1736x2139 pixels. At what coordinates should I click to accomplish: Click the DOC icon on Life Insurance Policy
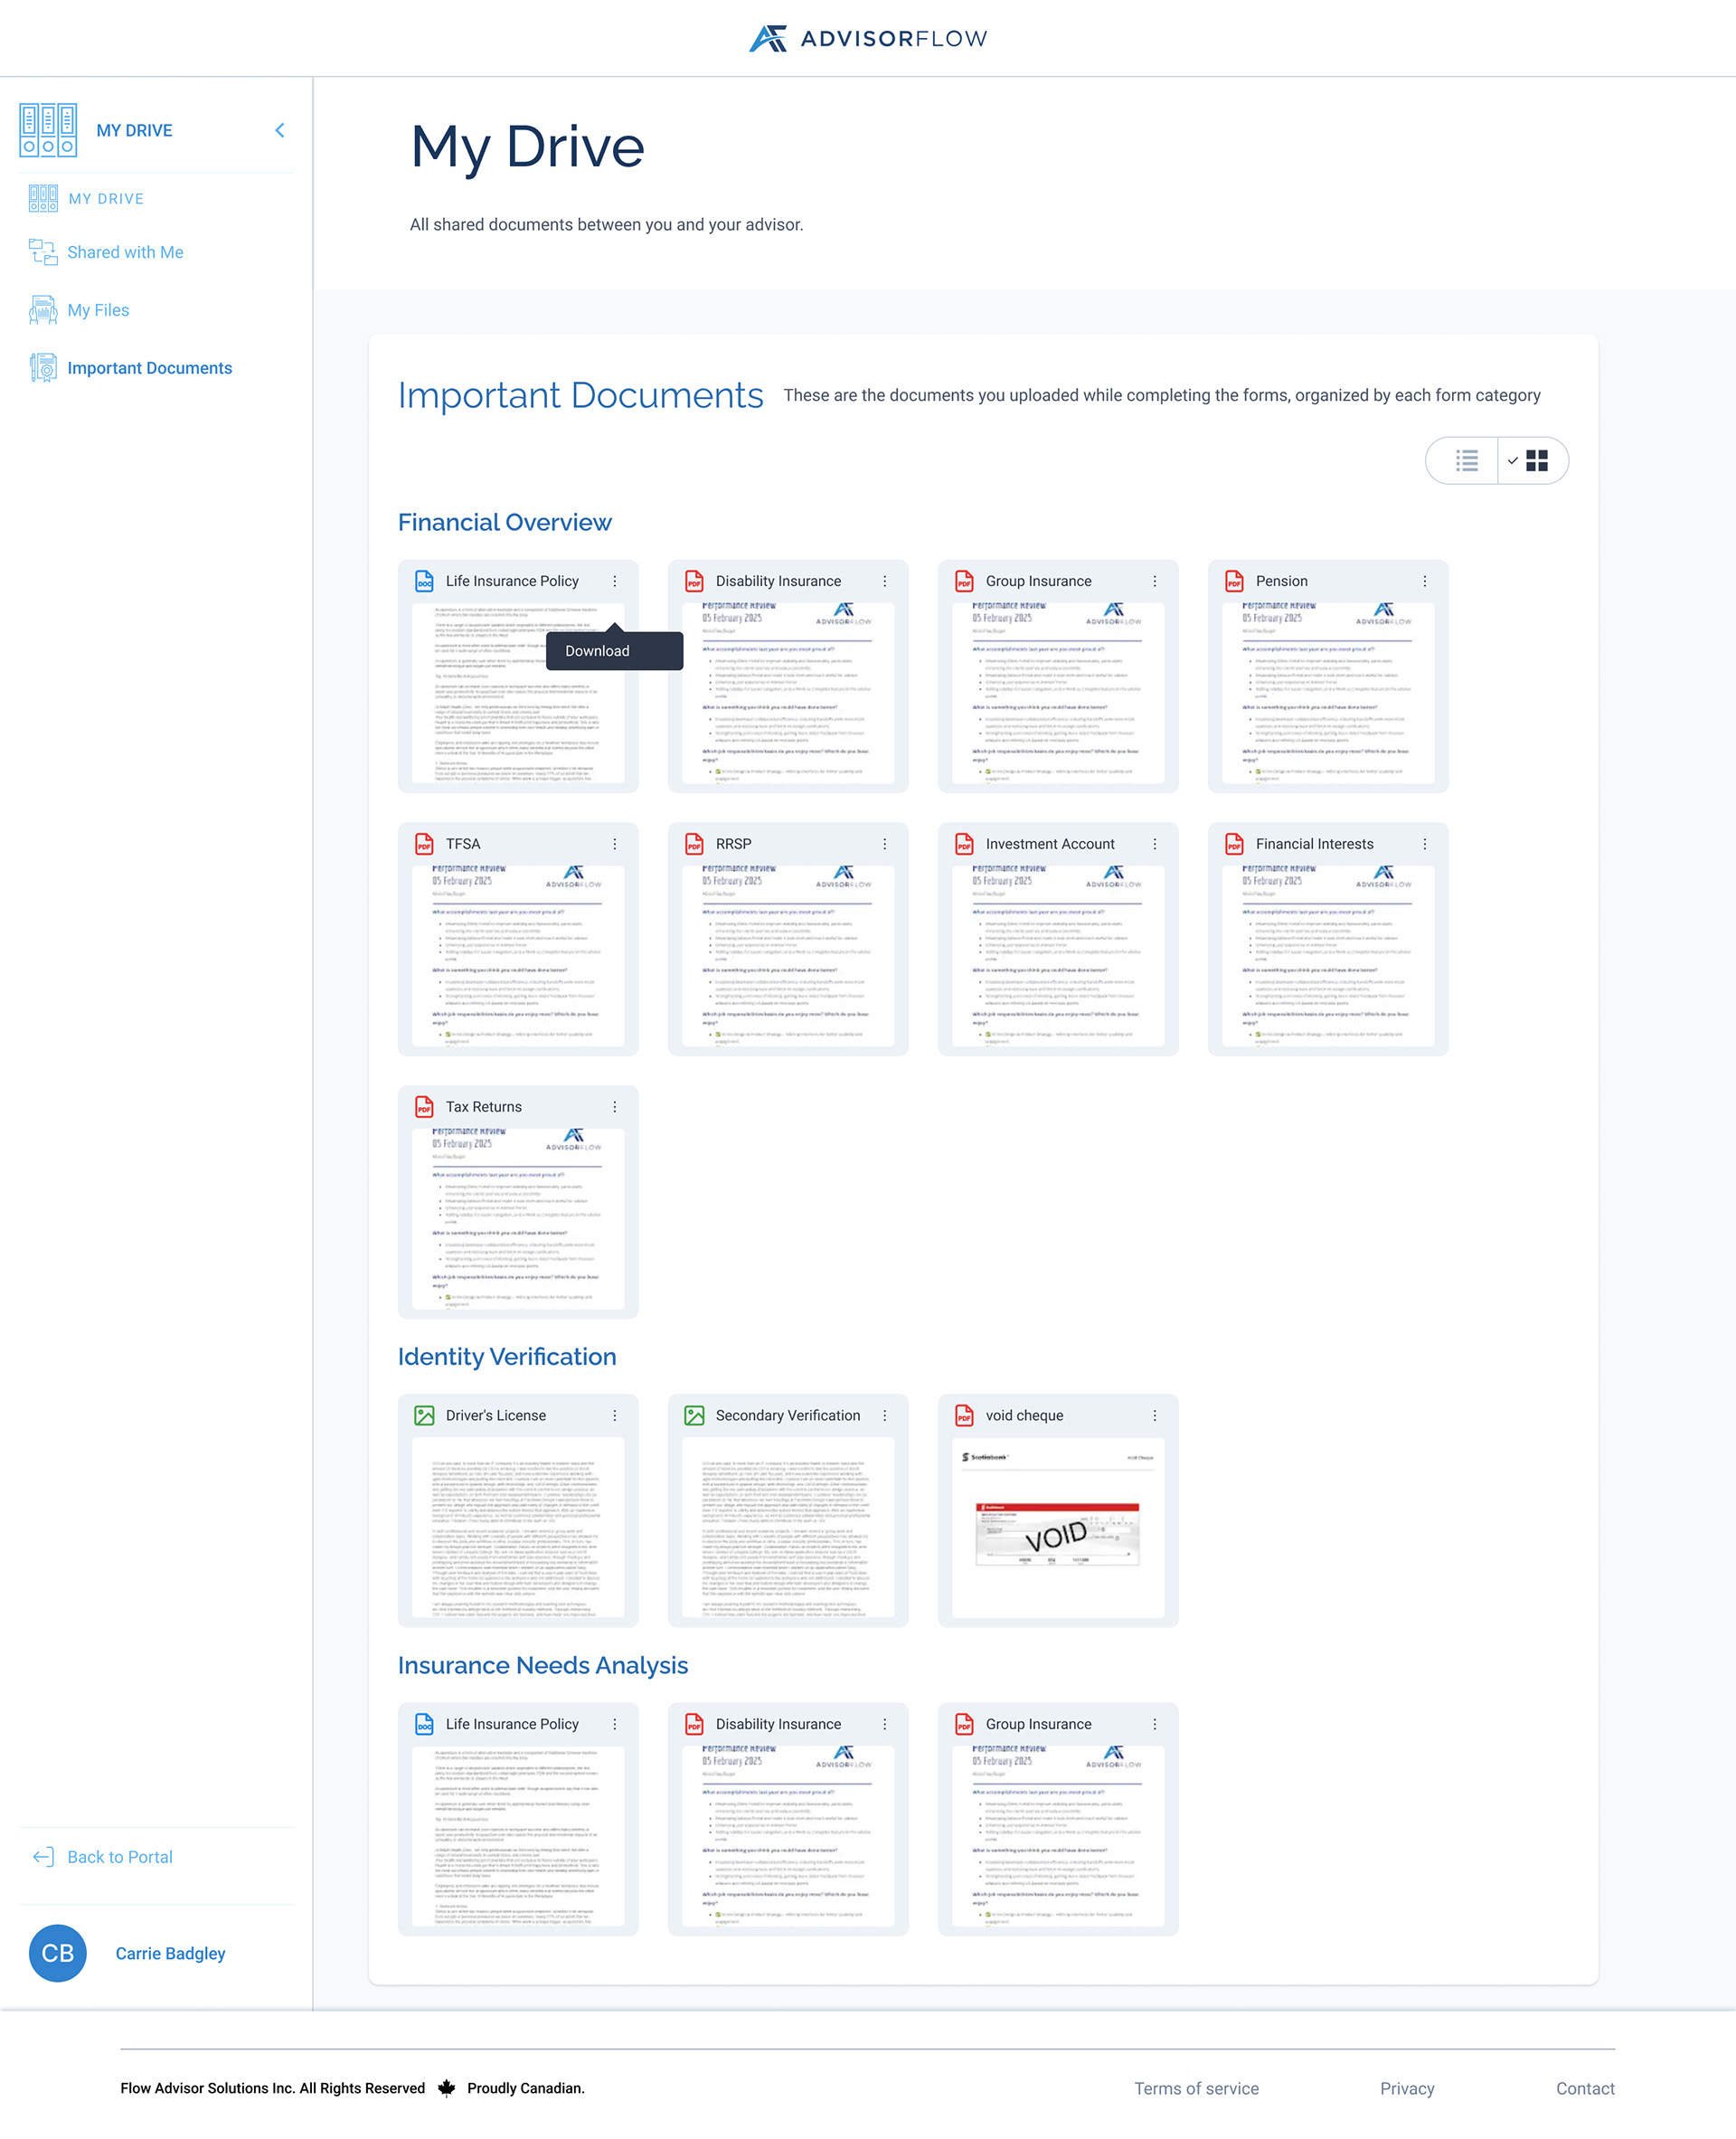[424, 581]
